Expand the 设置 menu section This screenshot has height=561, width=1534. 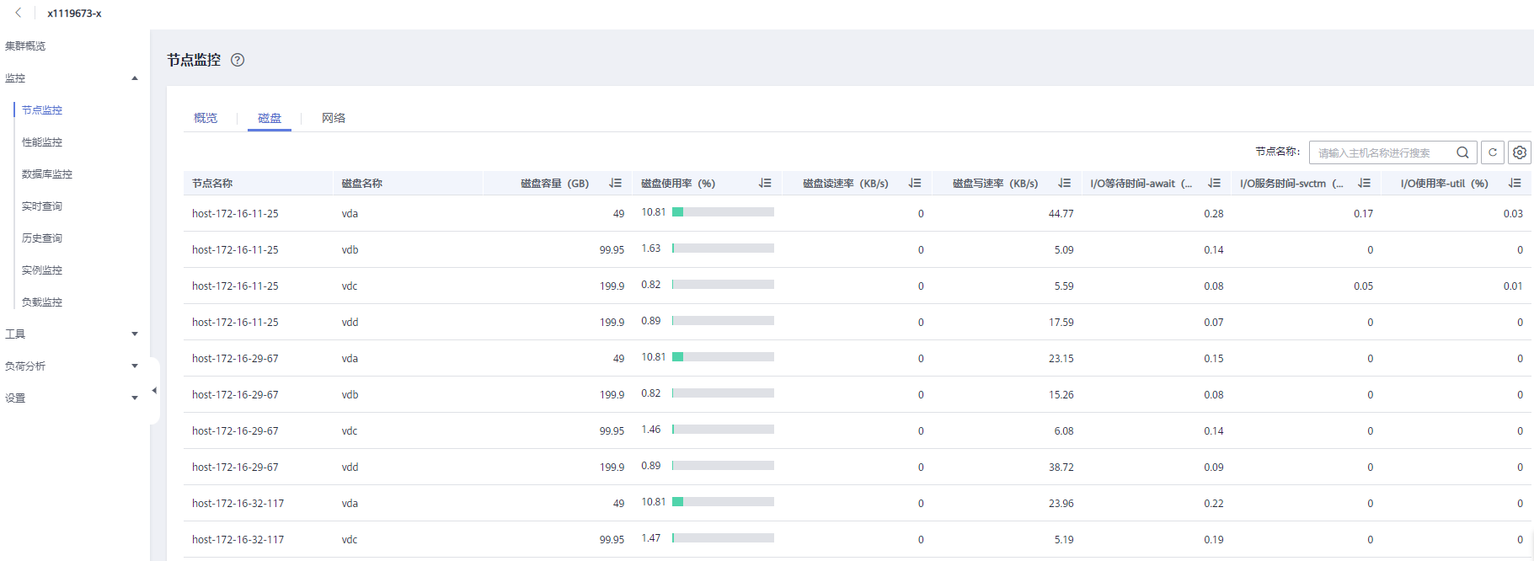pyautogui.click(x=135, y=398)
